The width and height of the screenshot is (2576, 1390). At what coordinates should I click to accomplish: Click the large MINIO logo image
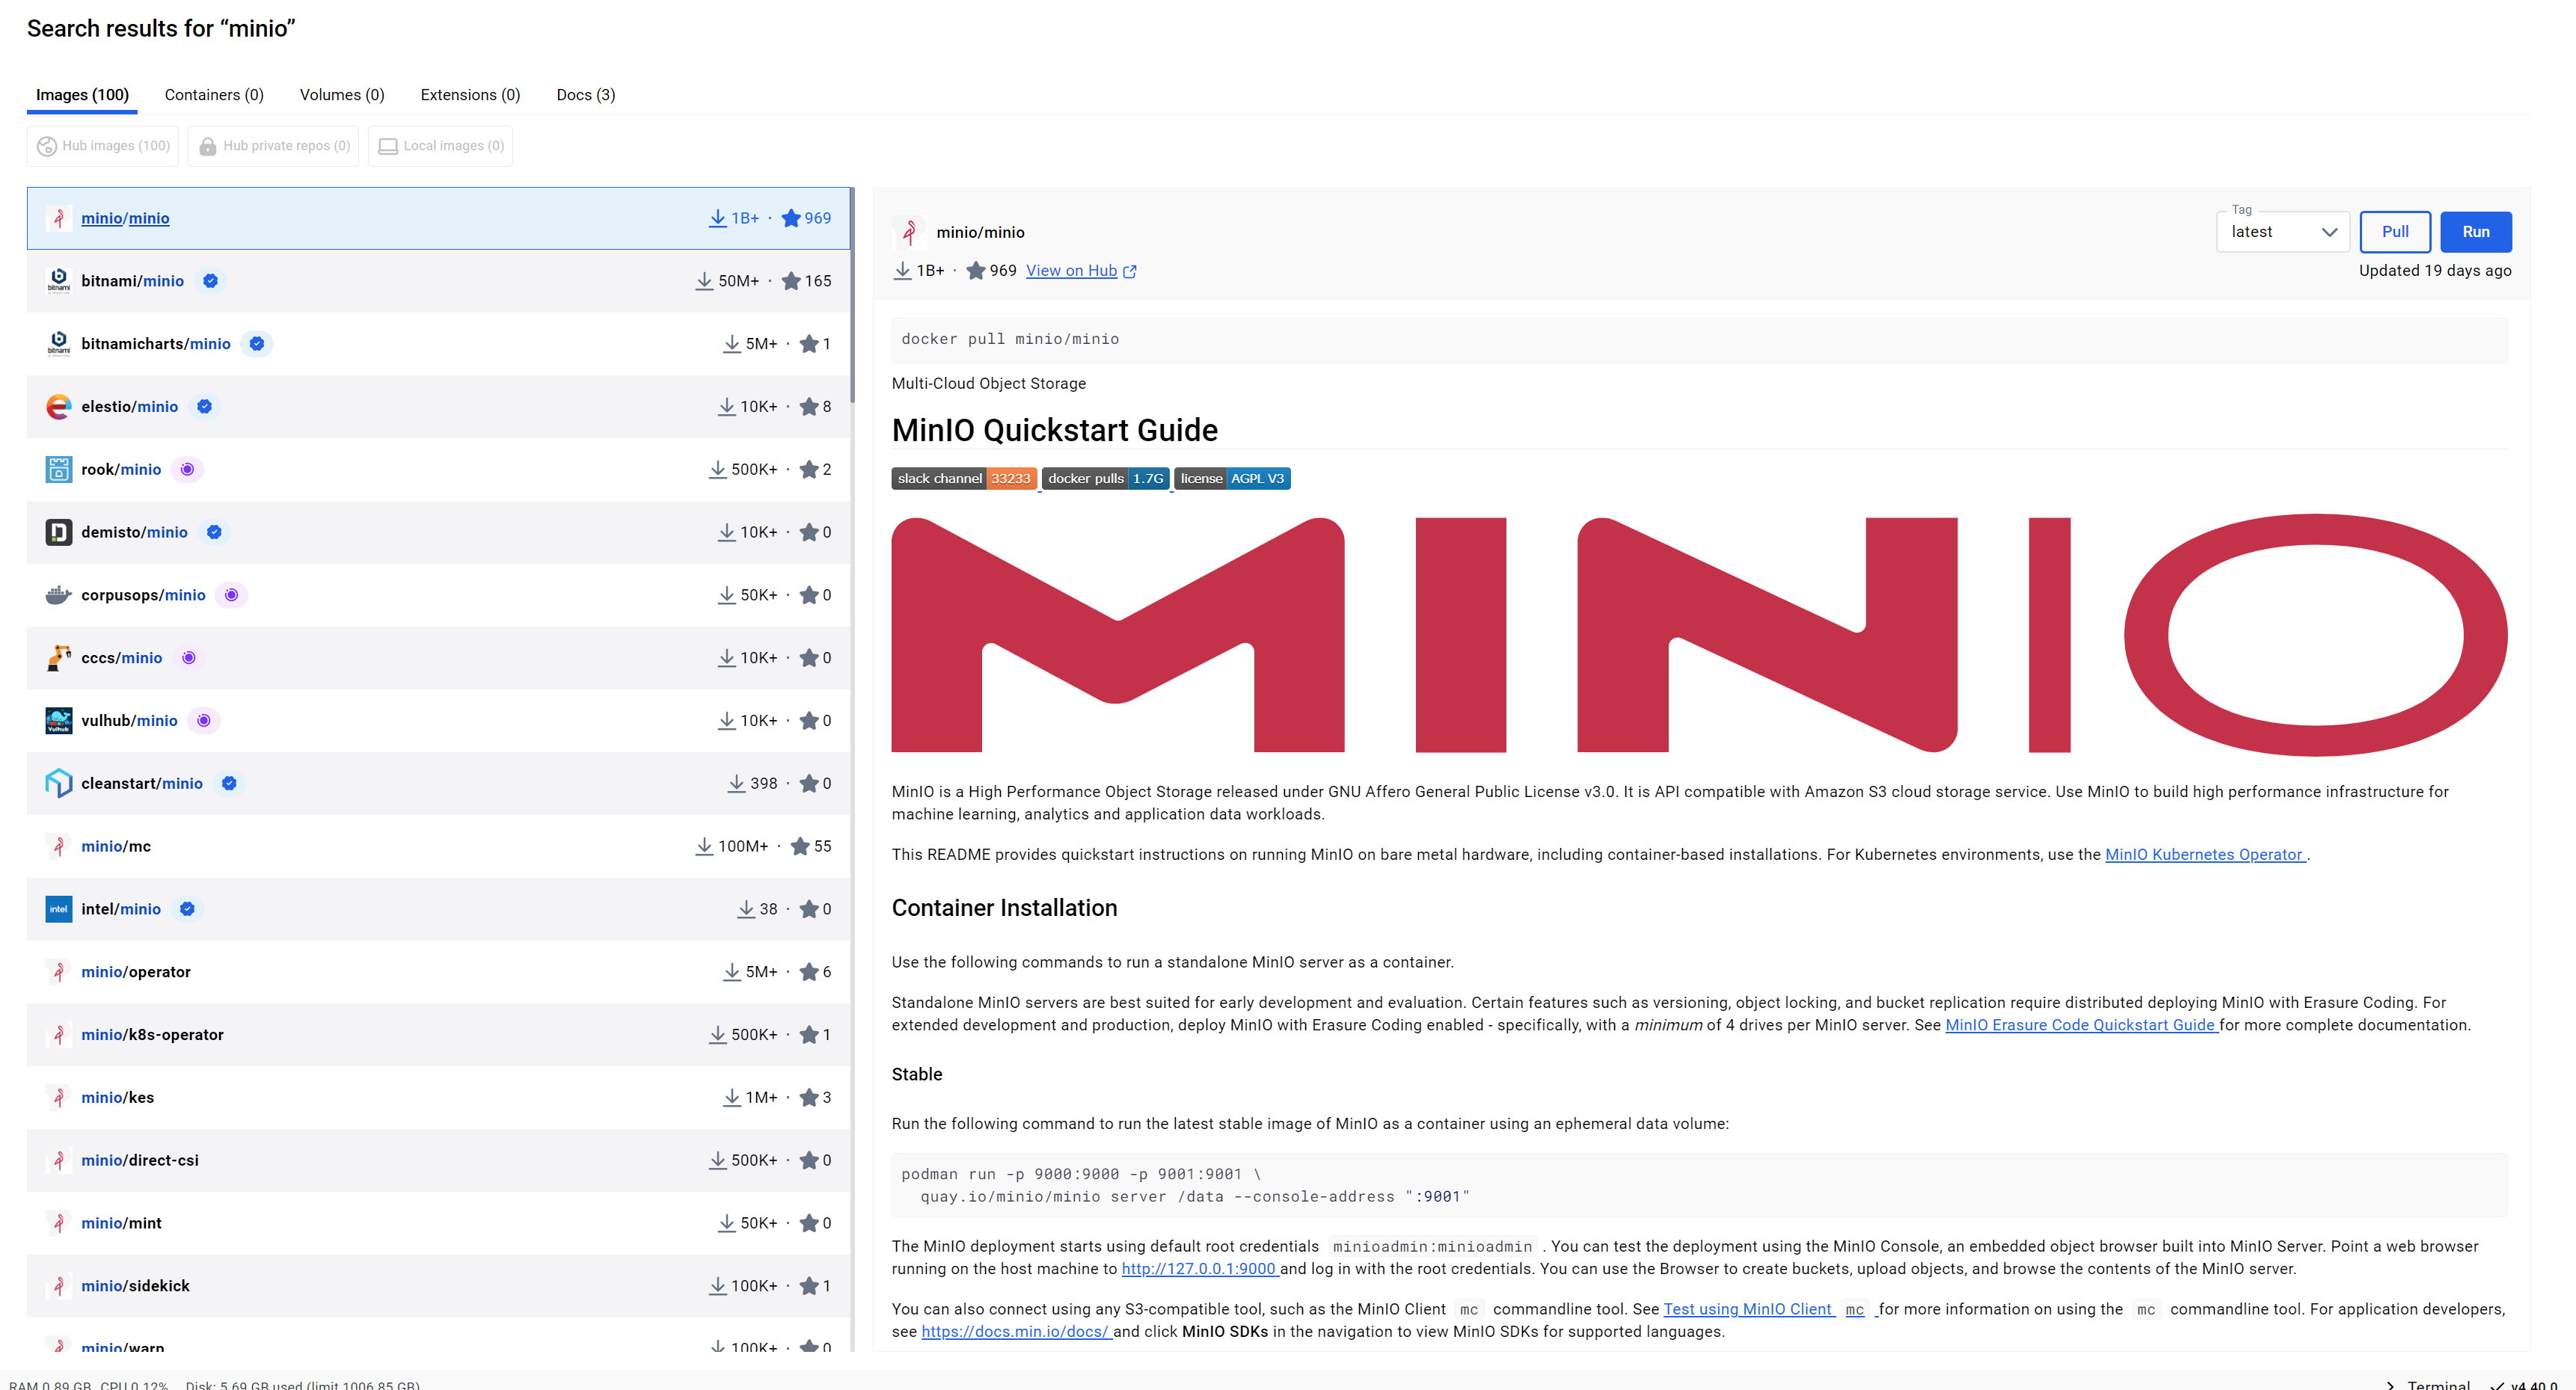pyautogui.click(x=1699, y=635)
